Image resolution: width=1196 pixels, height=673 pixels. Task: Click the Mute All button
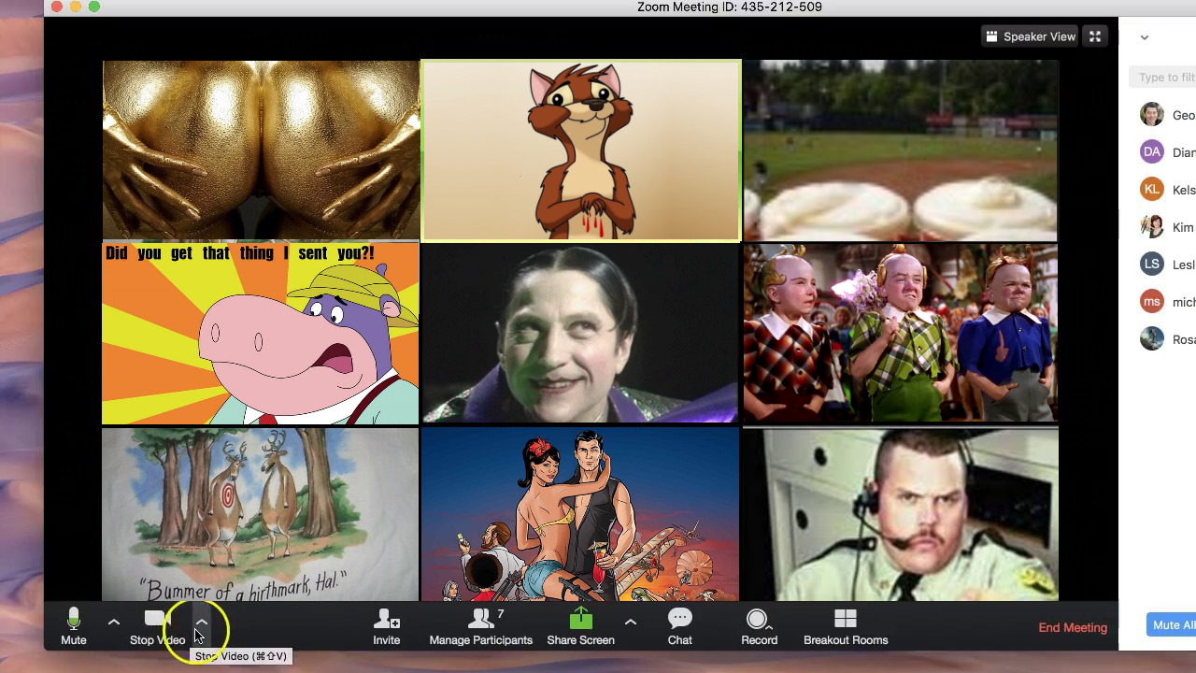coord(1172,625)
